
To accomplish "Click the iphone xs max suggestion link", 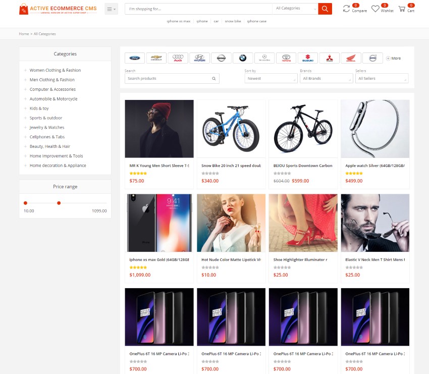I will tap(179, 21).
